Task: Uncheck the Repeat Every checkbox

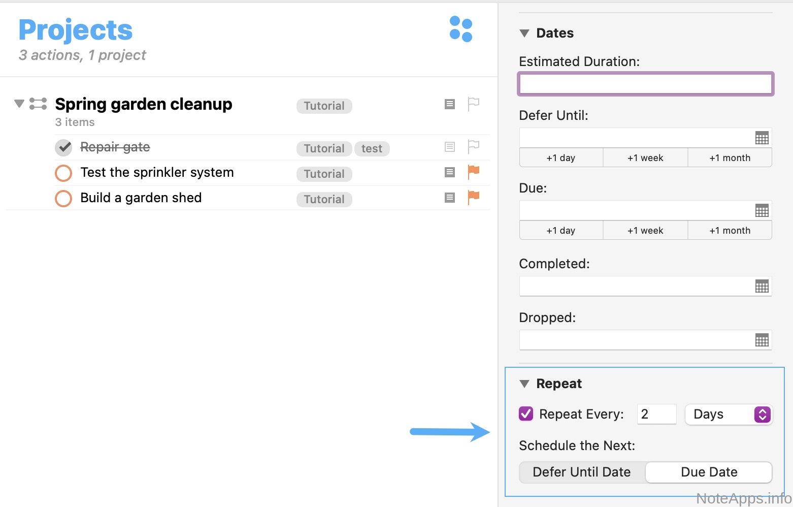Action: tap(526, 414)
